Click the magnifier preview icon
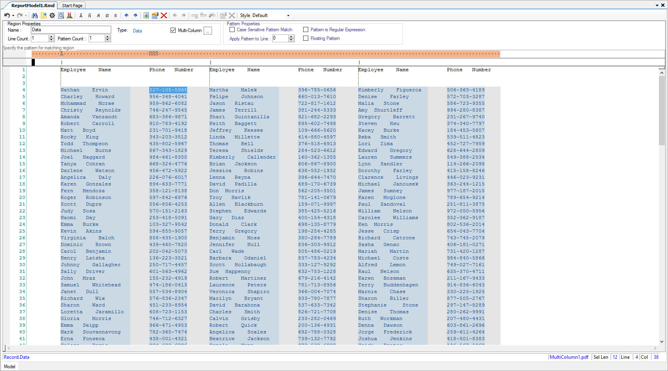 61,15
